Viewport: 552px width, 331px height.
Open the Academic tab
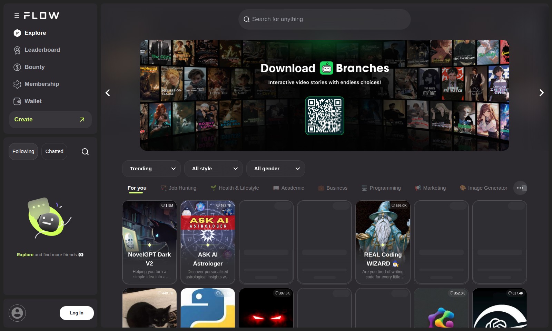[x=289, y=188]
